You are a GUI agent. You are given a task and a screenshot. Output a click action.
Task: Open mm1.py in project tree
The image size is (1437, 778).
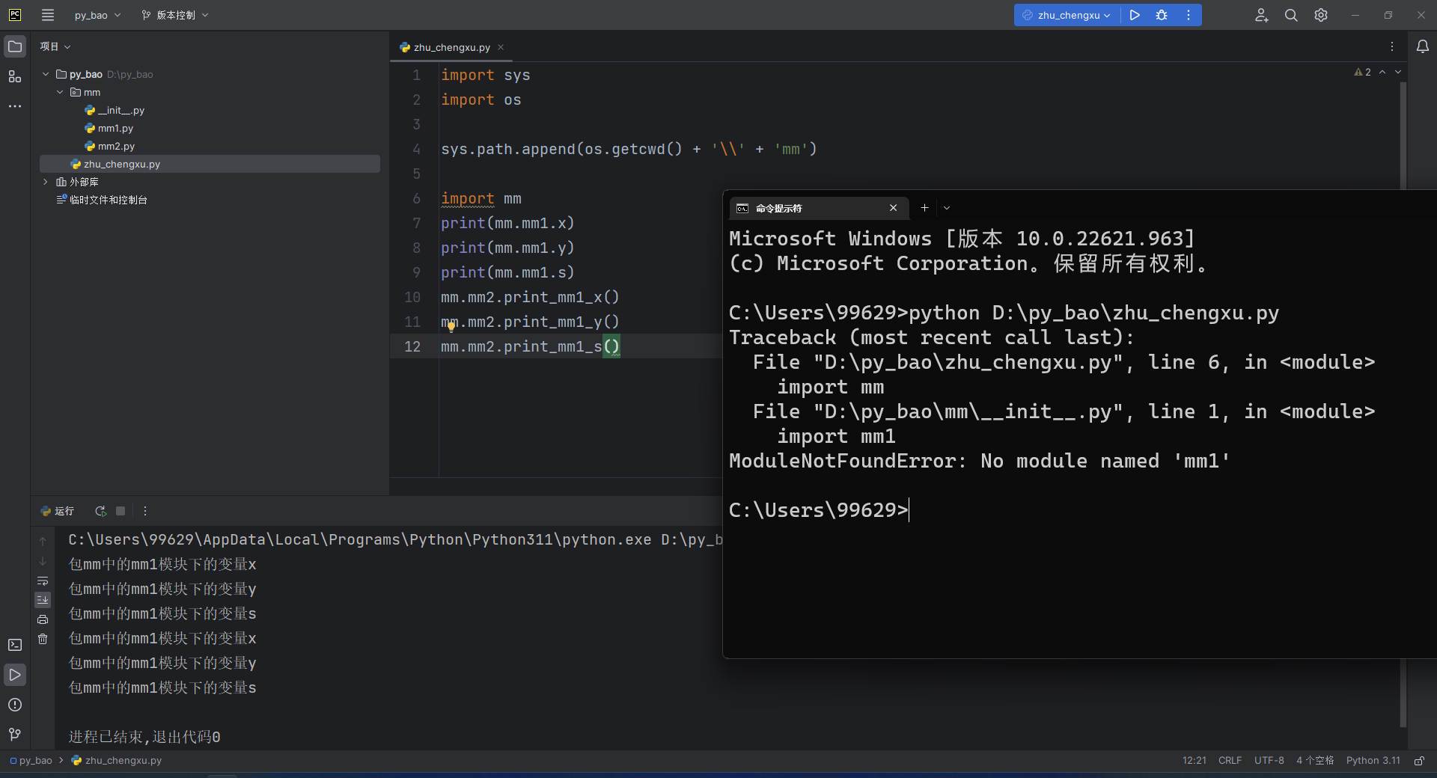pyautogui.click(x=115, y=128)
